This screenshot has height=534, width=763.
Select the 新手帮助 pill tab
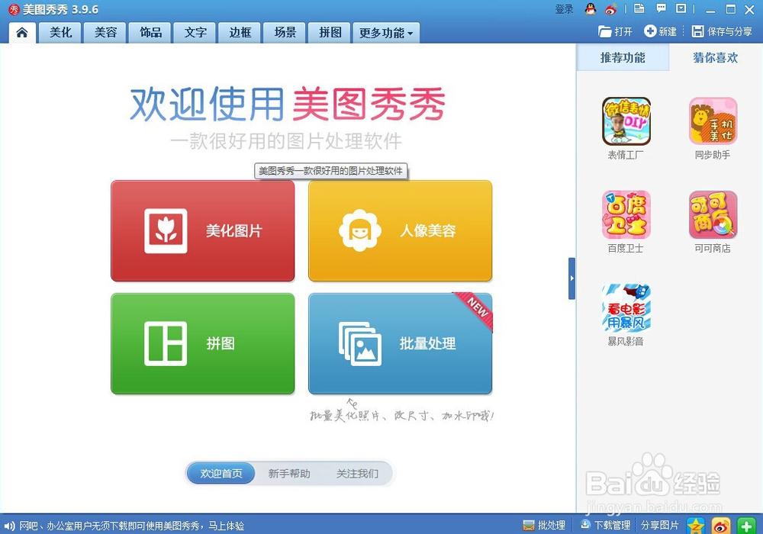[289, 473]
